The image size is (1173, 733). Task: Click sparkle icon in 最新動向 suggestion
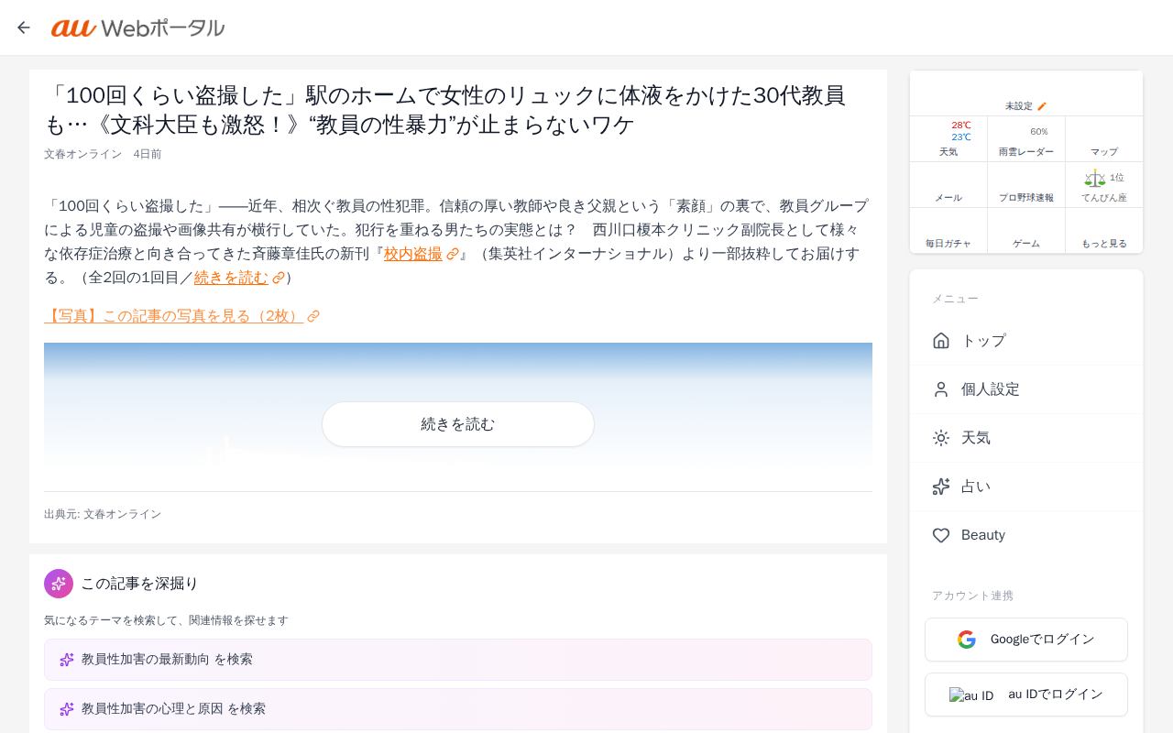click(x=67, y=660)
